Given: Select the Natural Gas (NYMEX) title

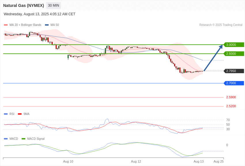Looking at the screenshot, I should [24, 5].
